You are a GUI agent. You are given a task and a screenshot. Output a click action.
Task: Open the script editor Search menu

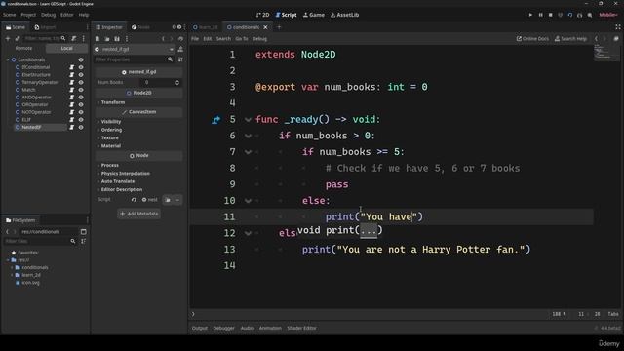[223, 39]
